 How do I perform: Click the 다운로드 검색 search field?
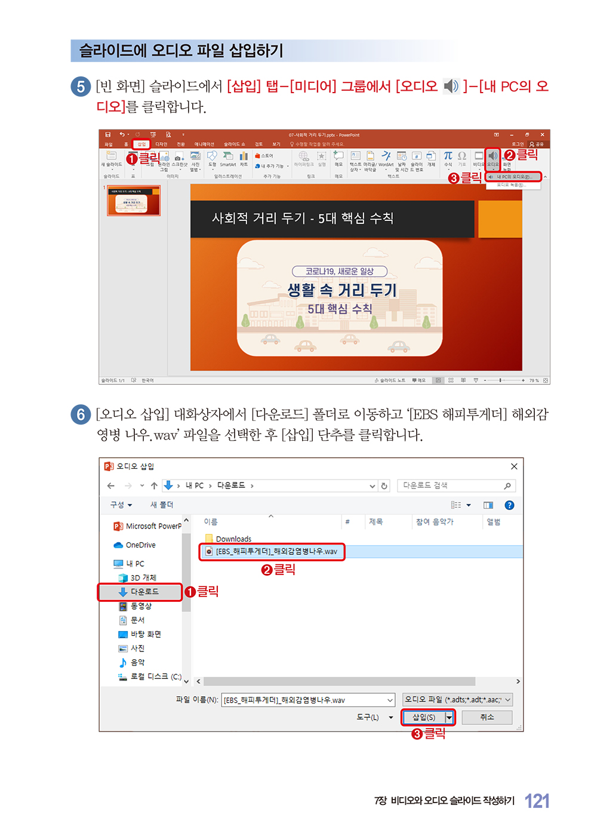[x=456, y=486]
